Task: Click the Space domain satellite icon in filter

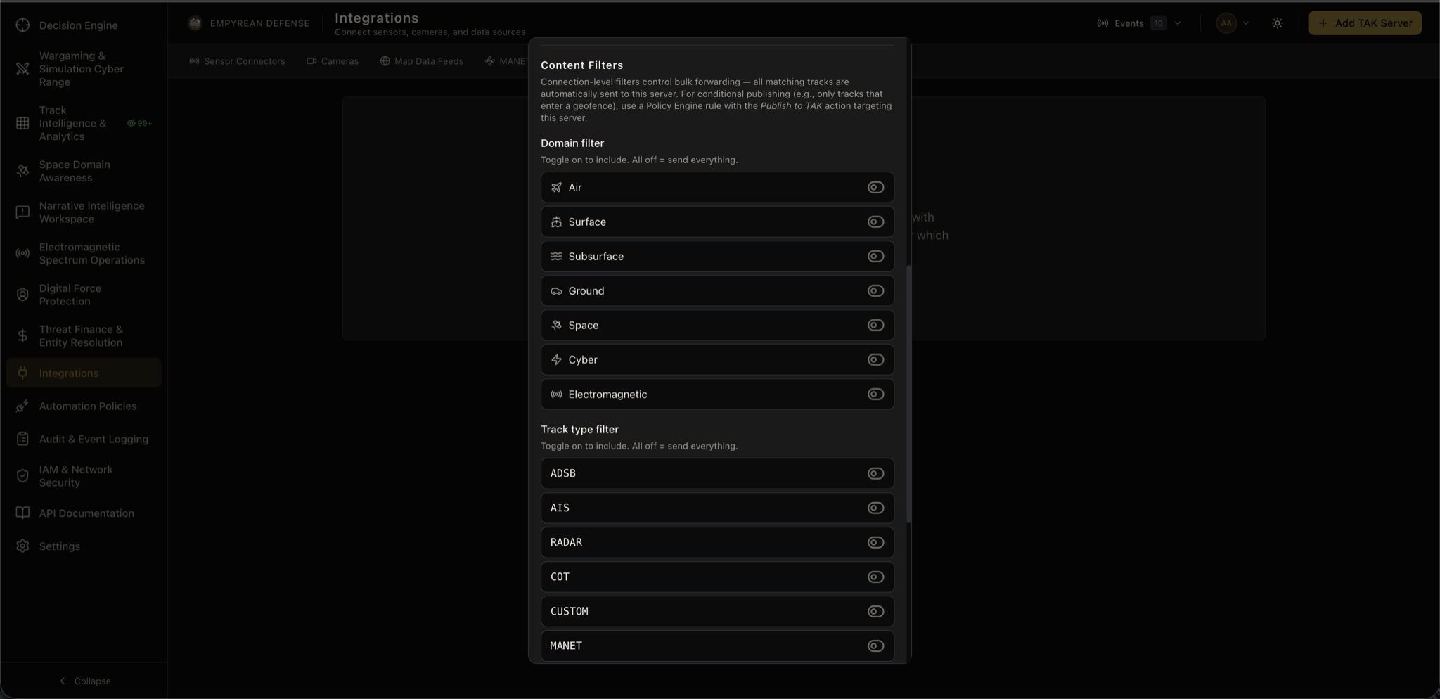Action: (556, 326)
